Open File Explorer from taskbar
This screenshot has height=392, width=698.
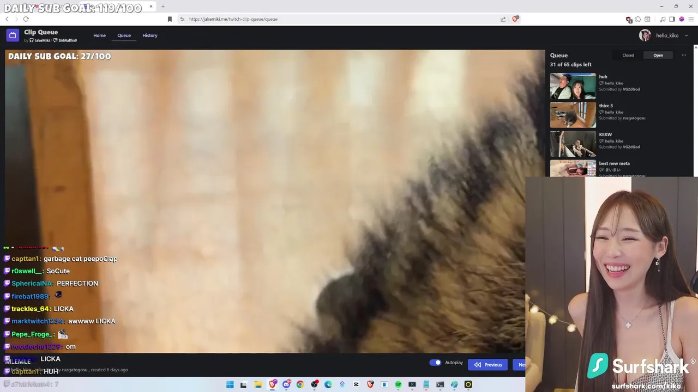(258, 384)
